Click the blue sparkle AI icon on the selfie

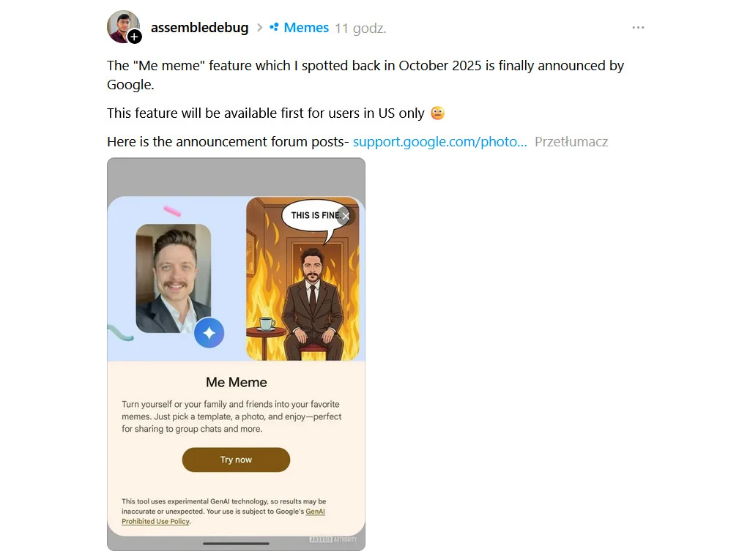tap(209, 333)
